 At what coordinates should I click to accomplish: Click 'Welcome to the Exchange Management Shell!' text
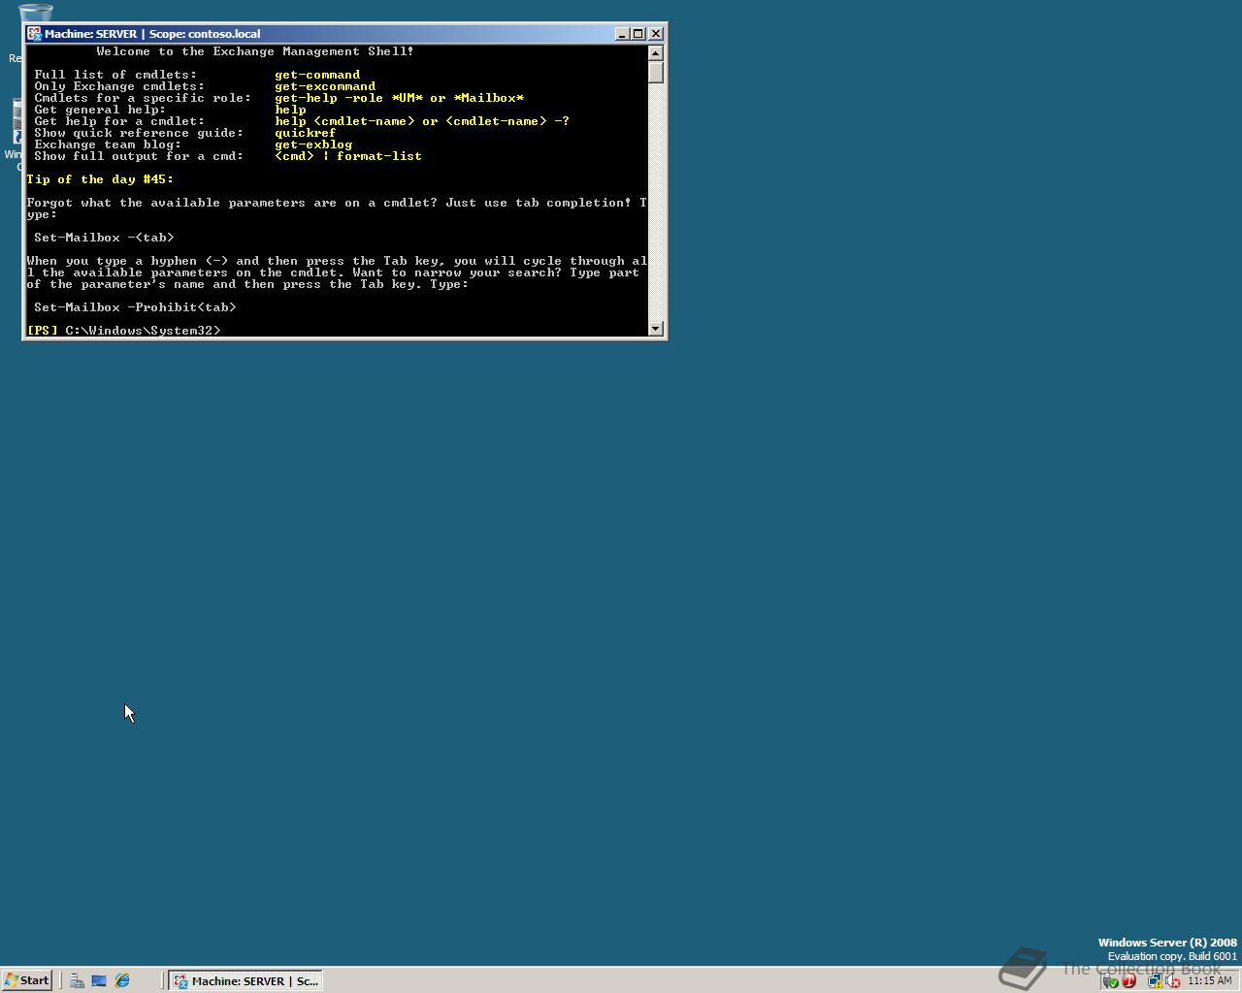coord(255,51)
